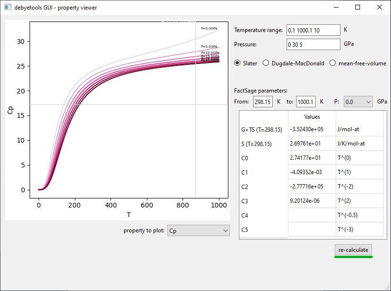Maximize the property viewer window
Image resolution: width=391 pixels, height=291 pixels.
pos(358,7)
